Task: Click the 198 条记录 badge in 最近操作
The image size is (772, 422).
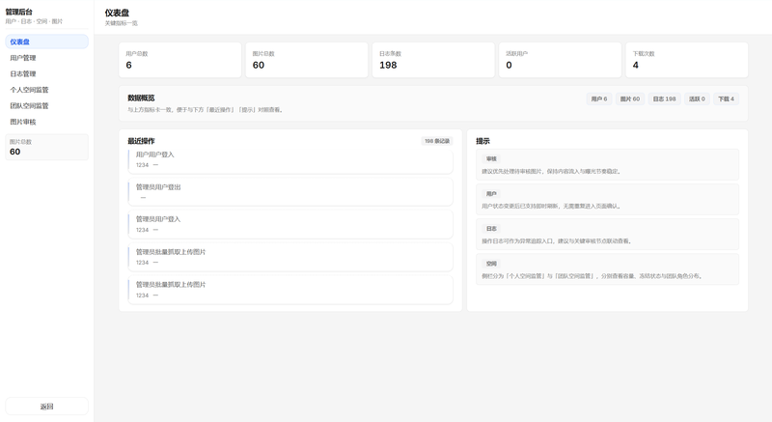Action: pyautogui.click(x=437, y=141)
